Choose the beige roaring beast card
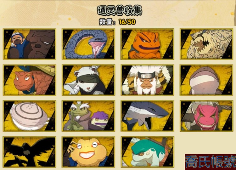Viewport: 236px width, 170px height. pos(206,44)
